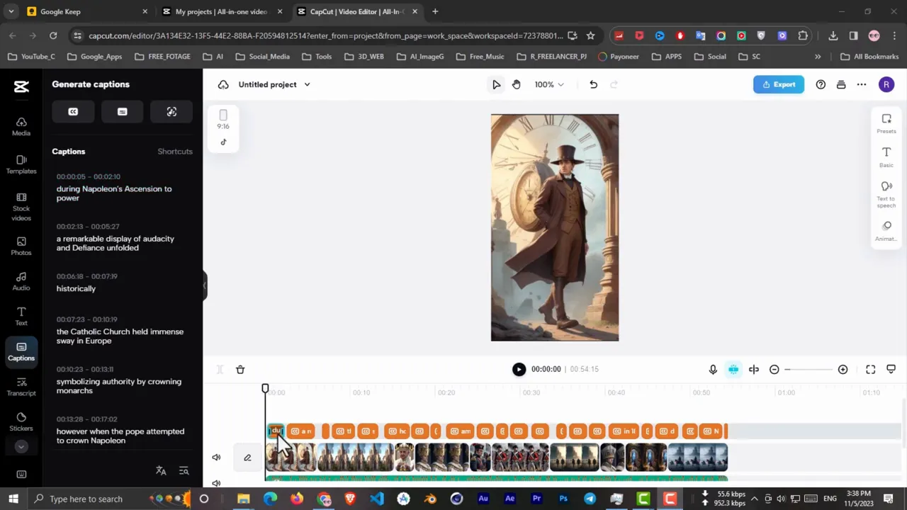Select auto lyrics option
Screen dimensions: 907x510
(171, 112)
